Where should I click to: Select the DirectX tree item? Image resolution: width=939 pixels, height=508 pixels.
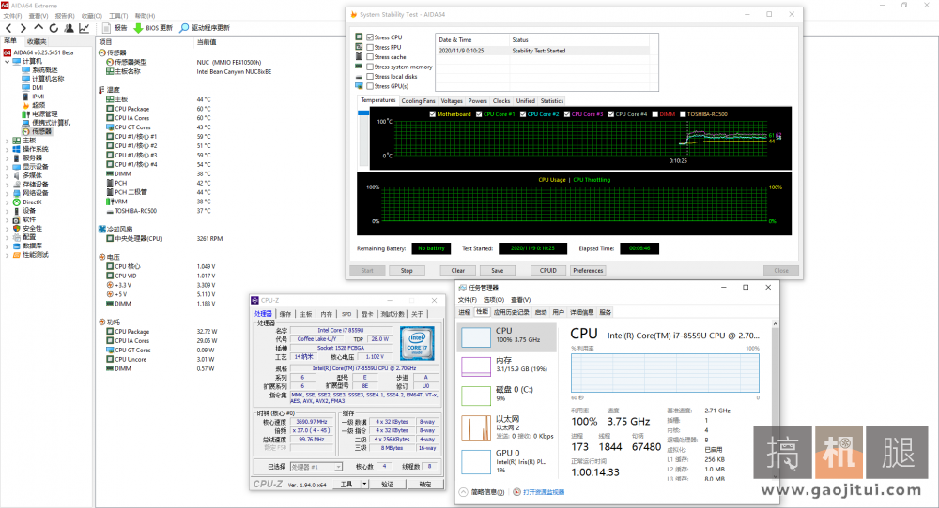[x=27, y=202]
